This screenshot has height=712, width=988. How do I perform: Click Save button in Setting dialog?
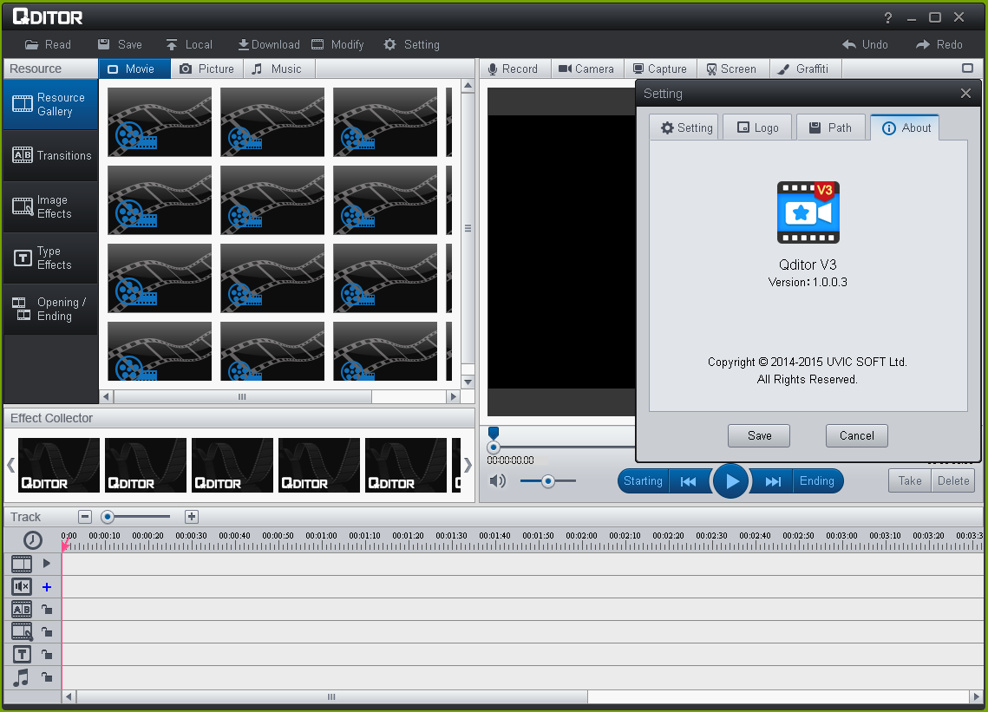click(x=758, y=435)
